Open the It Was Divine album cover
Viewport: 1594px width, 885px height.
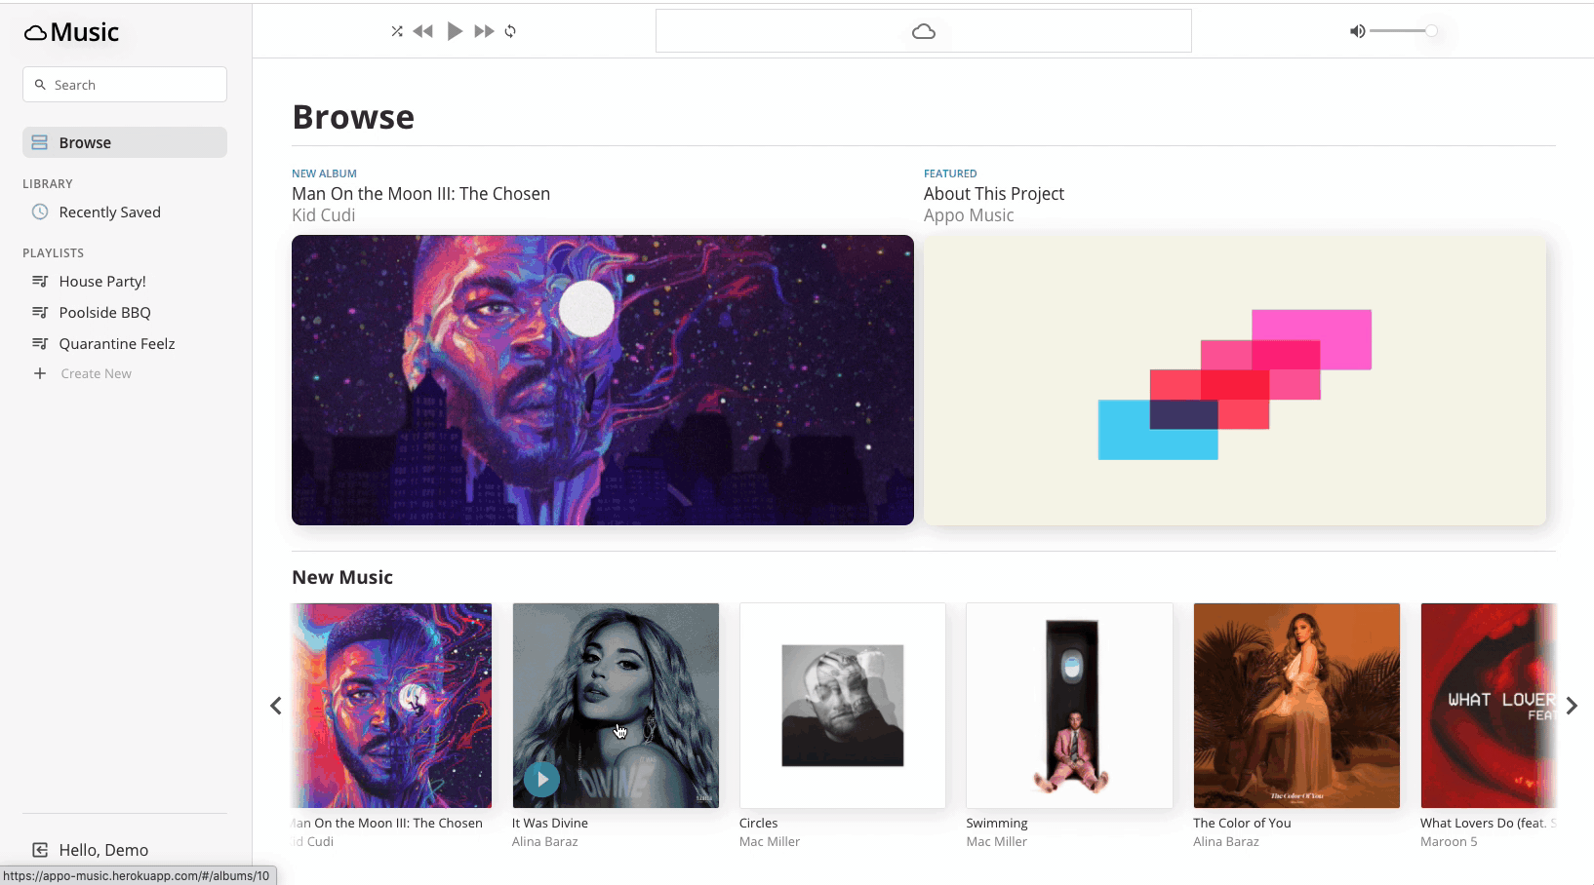[x=616, y=706]
